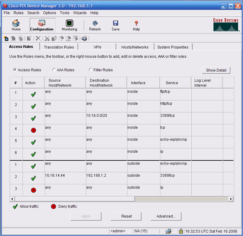Open the Wizards menu

click(x=80, y=13)
